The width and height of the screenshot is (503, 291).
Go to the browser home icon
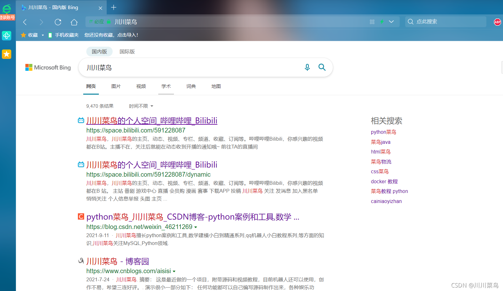74,22
